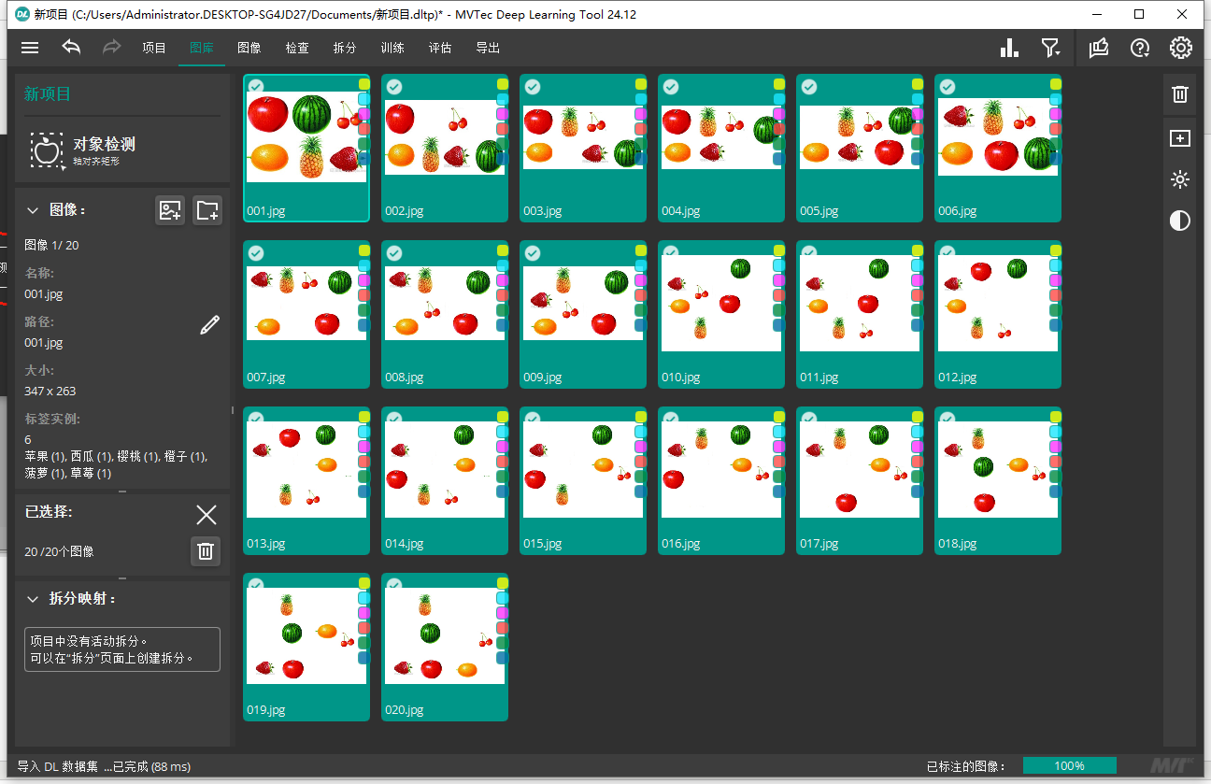Click 001.jpg value under 路径
This screenshot has height=784, width=1211.
click(44, 343)
